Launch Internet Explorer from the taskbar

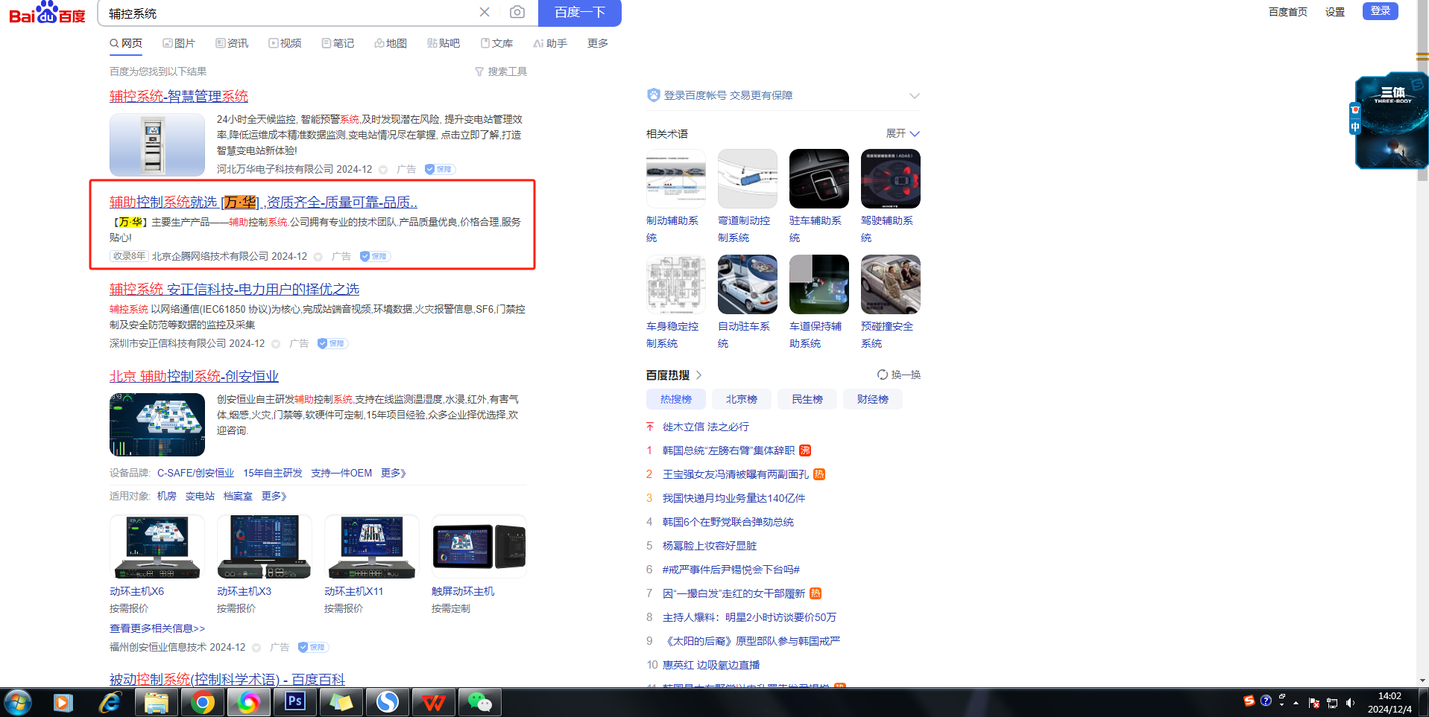coord(110,702)
